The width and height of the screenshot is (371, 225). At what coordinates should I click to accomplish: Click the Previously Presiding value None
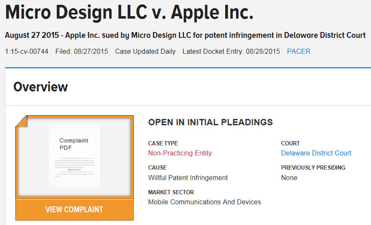point(289,178)
